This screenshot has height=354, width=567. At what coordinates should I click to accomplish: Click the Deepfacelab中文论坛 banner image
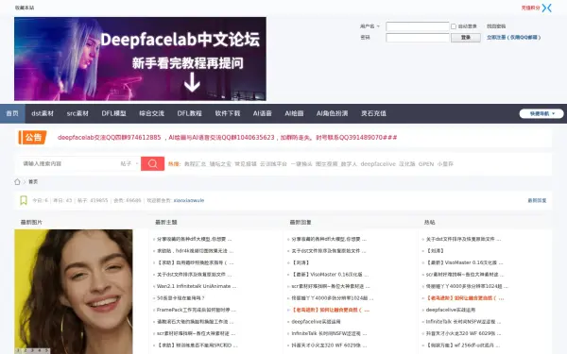point(140,59)
